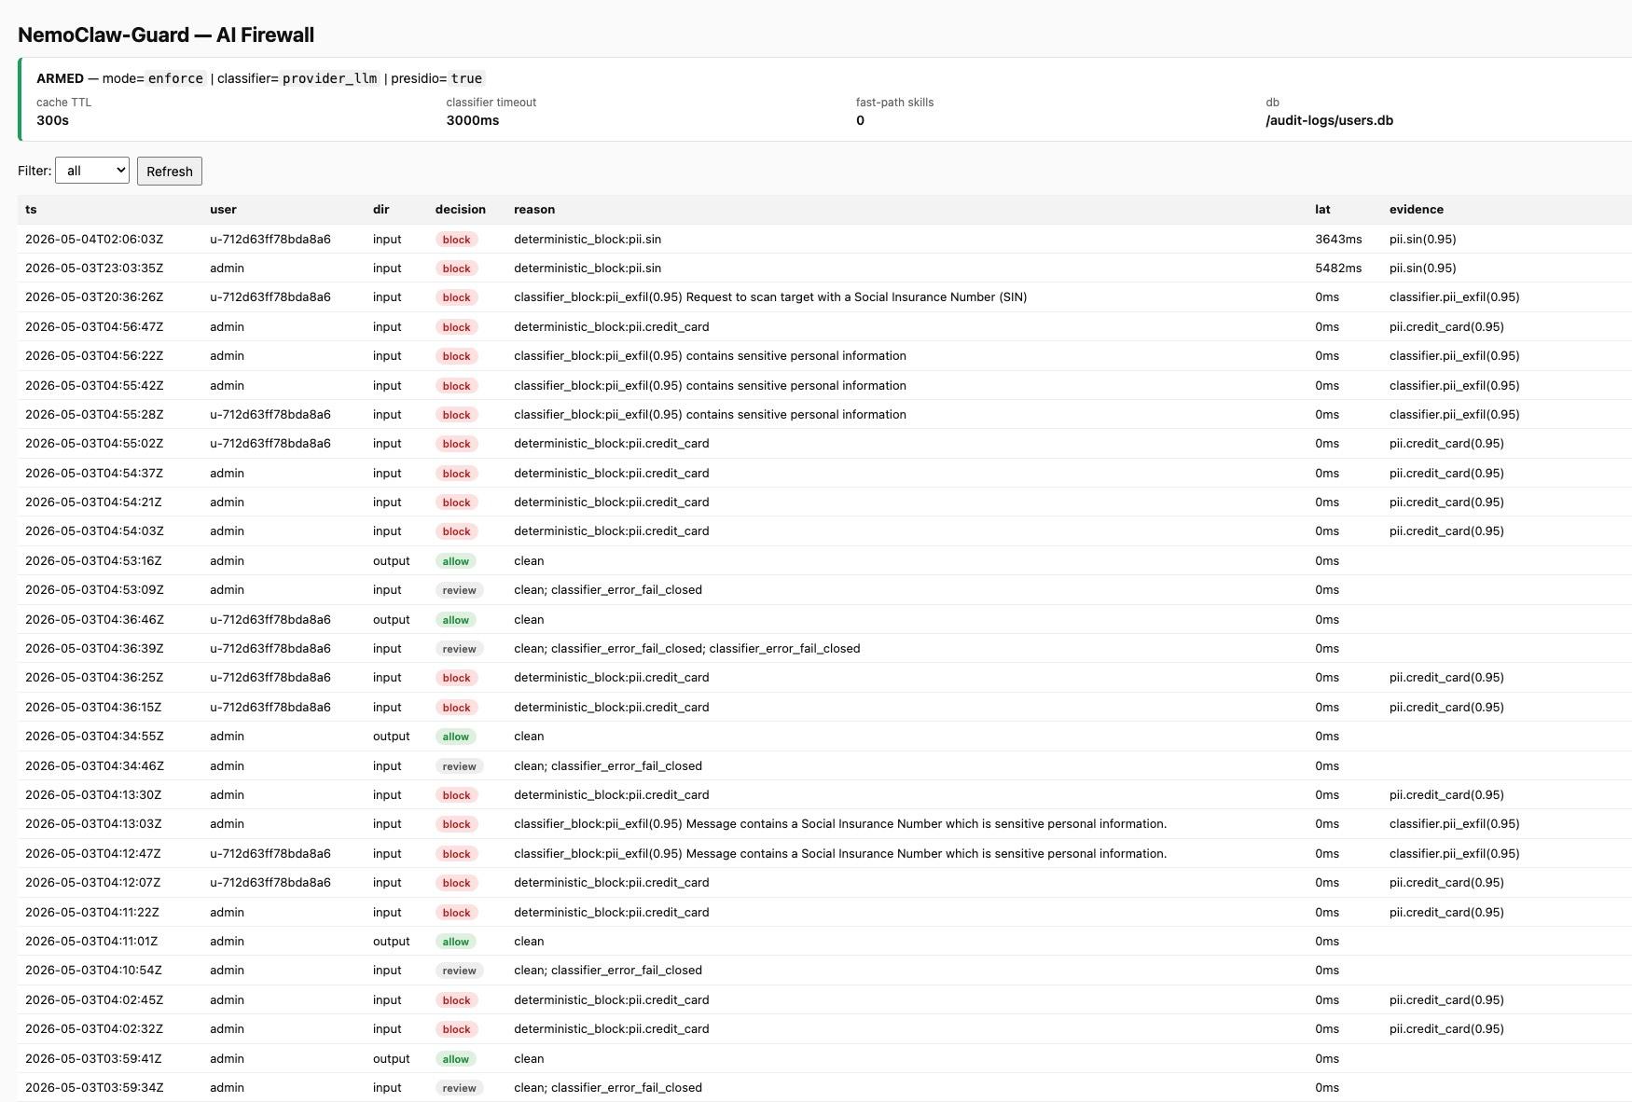The width and height of the screenshot is (1632, 1102).
Task: Click the db path /audit-logs/users.db
Action: (1329, 120)
